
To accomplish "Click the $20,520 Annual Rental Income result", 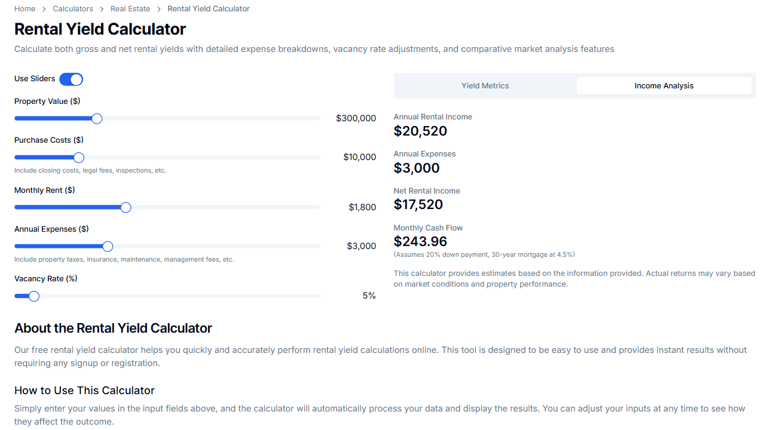I will [x=420, y=131].
